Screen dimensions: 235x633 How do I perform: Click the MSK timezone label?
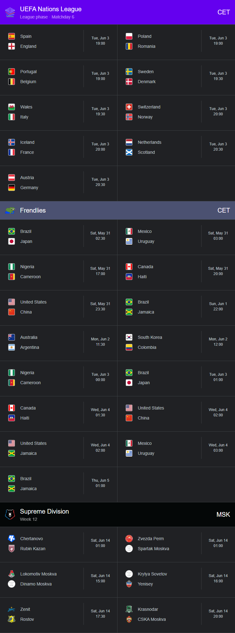pos(223,515)
